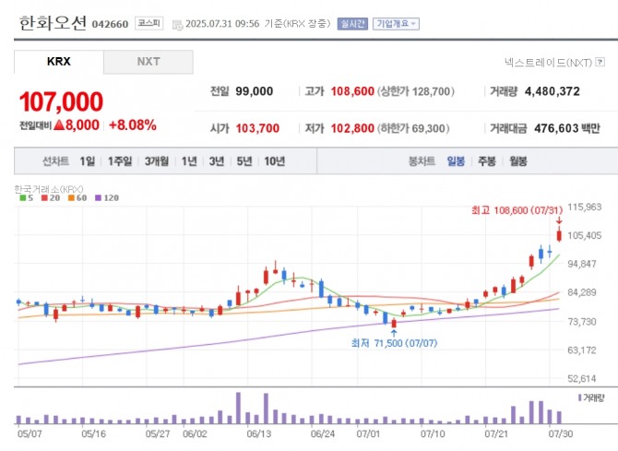Image resolution: width=618 pixels, height=451 pixels.
Task: Select the 1주일 line chart
Action: pos(120,160)
